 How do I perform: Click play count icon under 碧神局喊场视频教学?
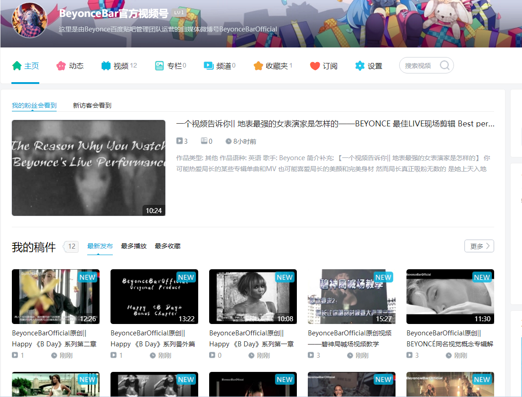[x=311, y=355]
